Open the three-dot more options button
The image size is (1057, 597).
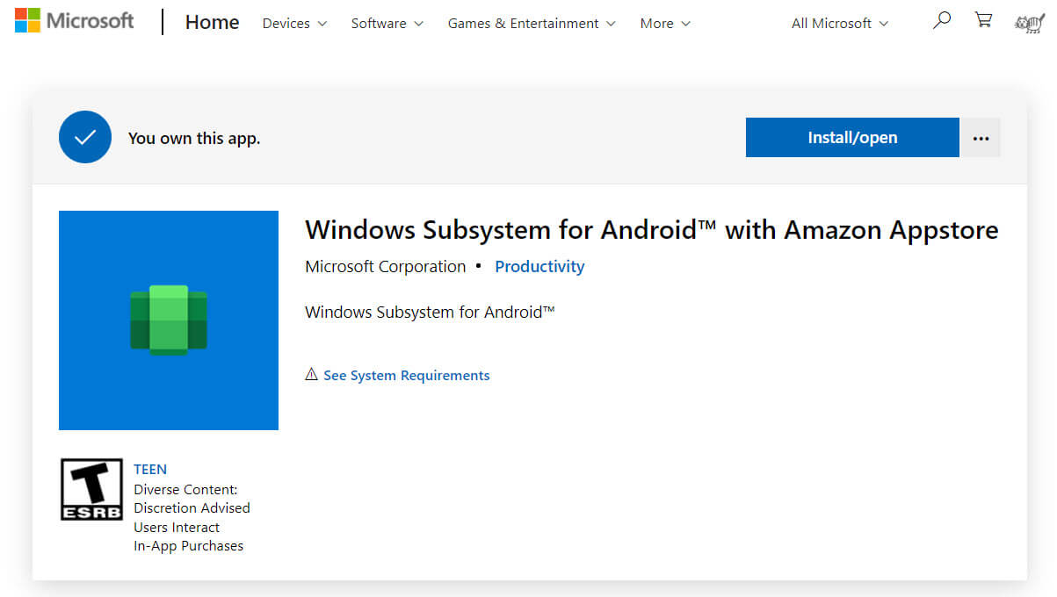981,138
